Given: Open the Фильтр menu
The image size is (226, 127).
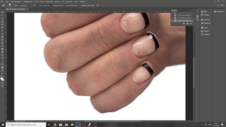Looking at the screenshot, I should (57, 1).
